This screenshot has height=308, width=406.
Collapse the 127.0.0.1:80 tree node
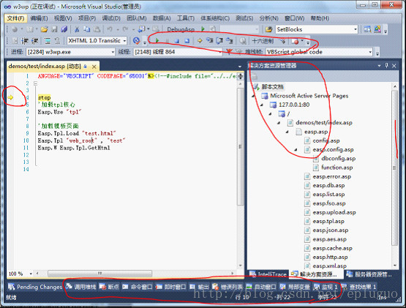262,105
